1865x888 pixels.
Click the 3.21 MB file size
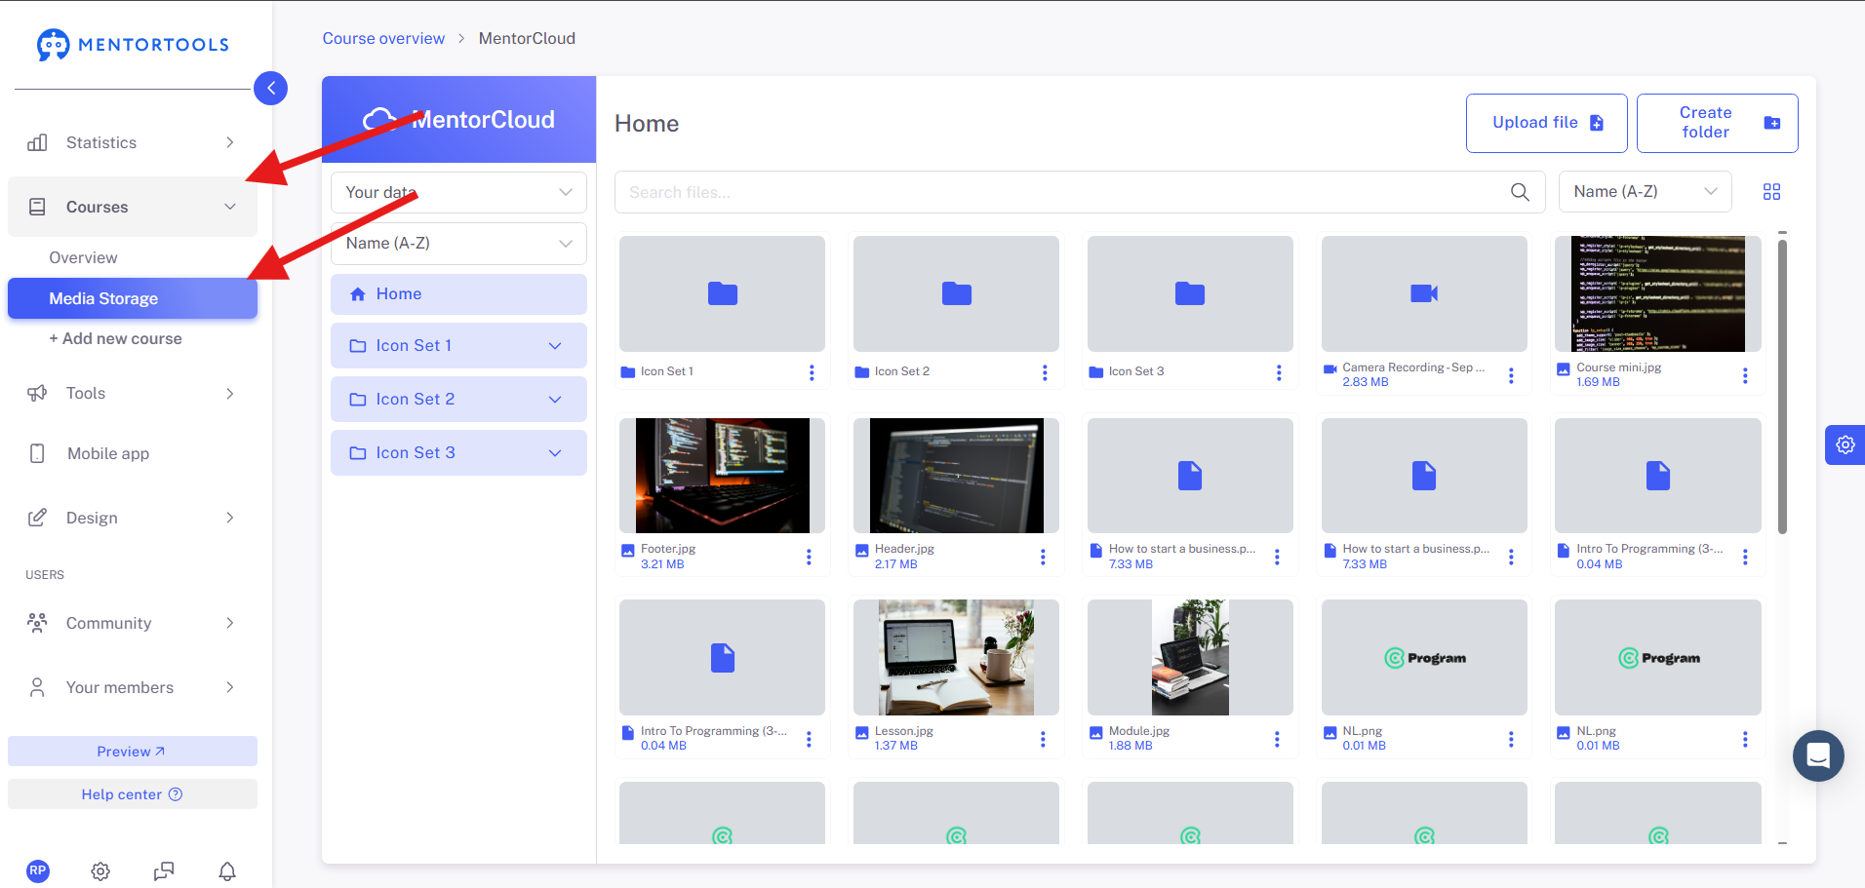coord(662,564)
